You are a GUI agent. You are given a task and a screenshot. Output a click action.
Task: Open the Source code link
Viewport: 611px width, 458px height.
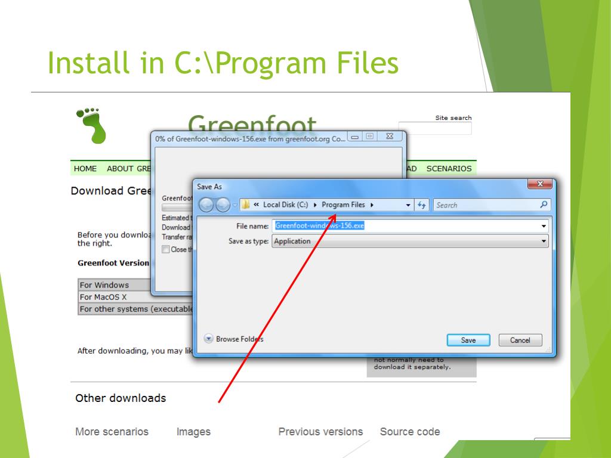click(410, 432)
